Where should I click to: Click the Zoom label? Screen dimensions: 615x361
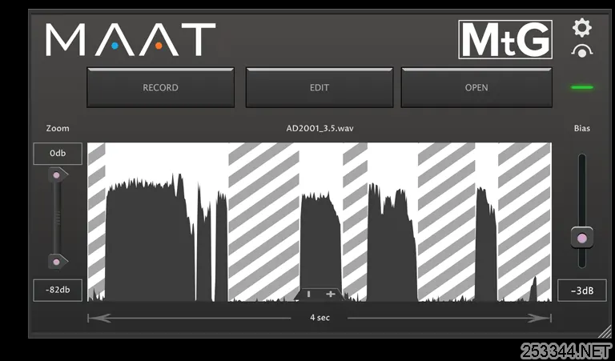[x=58, y=128]
